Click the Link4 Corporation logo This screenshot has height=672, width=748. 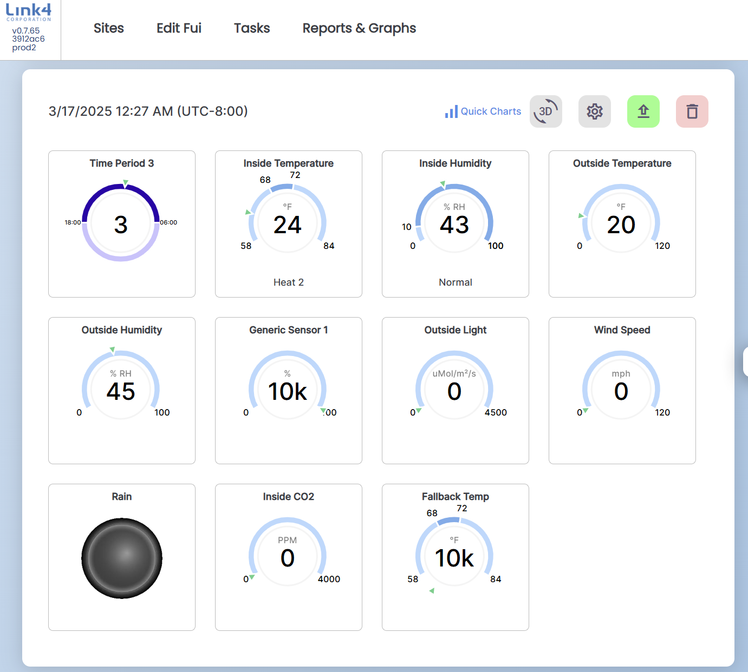tap(29, 12)
